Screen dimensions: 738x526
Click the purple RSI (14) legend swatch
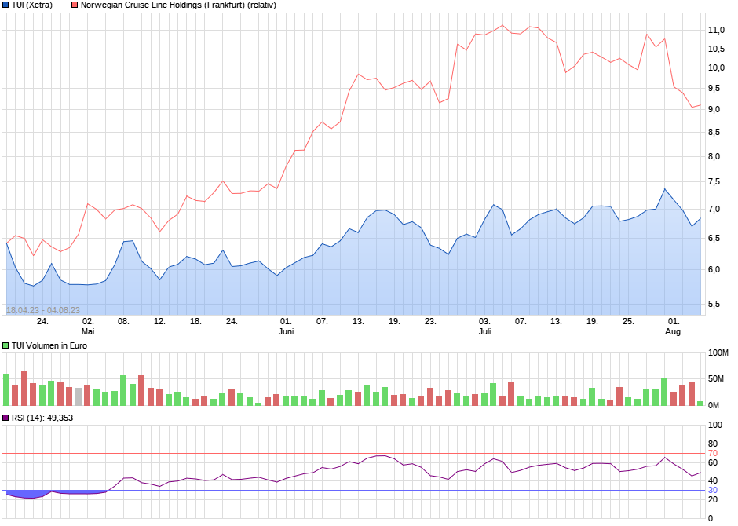coord(5,418)
